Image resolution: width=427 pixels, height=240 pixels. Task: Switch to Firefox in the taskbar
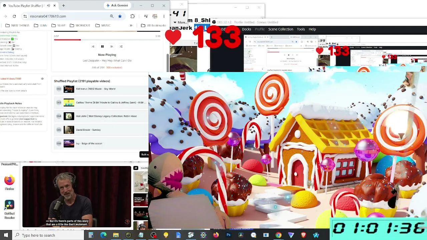pyautogui.click(x=216, y=235)
